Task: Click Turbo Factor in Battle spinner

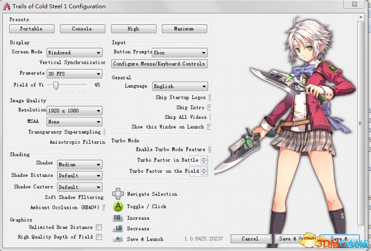Action: point(203,160)
